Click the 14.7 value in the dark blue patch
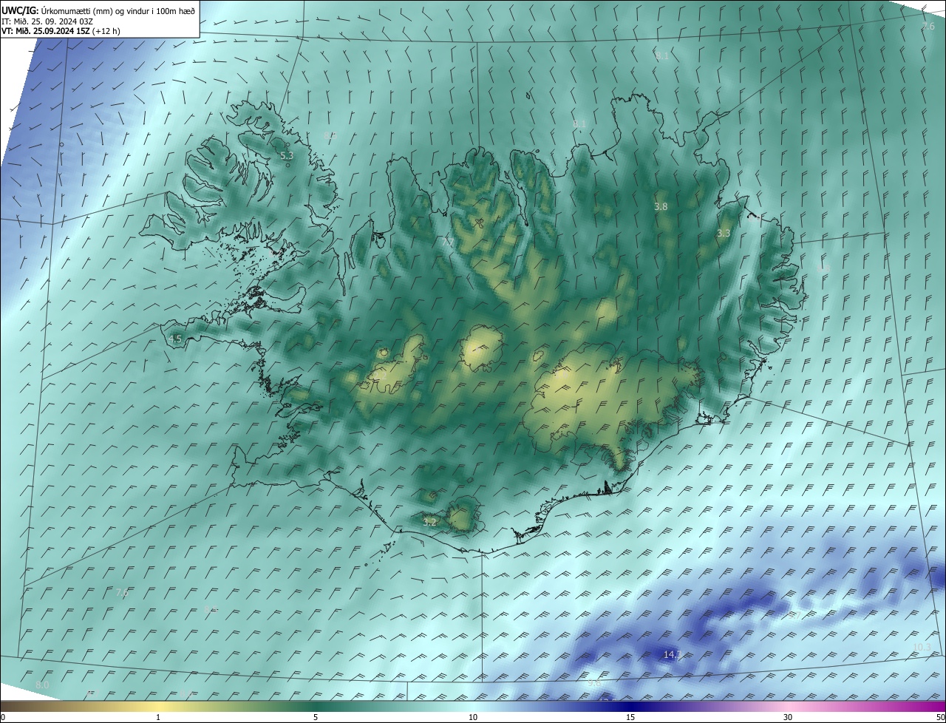Viewport: 946px width, 723px height. [x=671, y=655]
